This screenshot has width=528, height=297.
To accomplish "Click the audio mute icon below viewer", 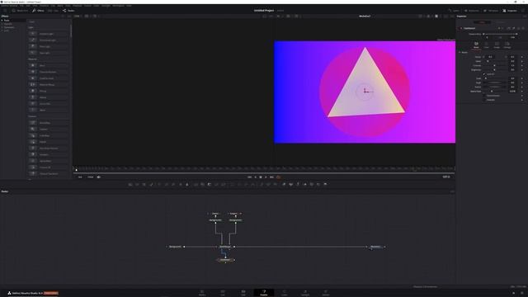I will (99, 177).
